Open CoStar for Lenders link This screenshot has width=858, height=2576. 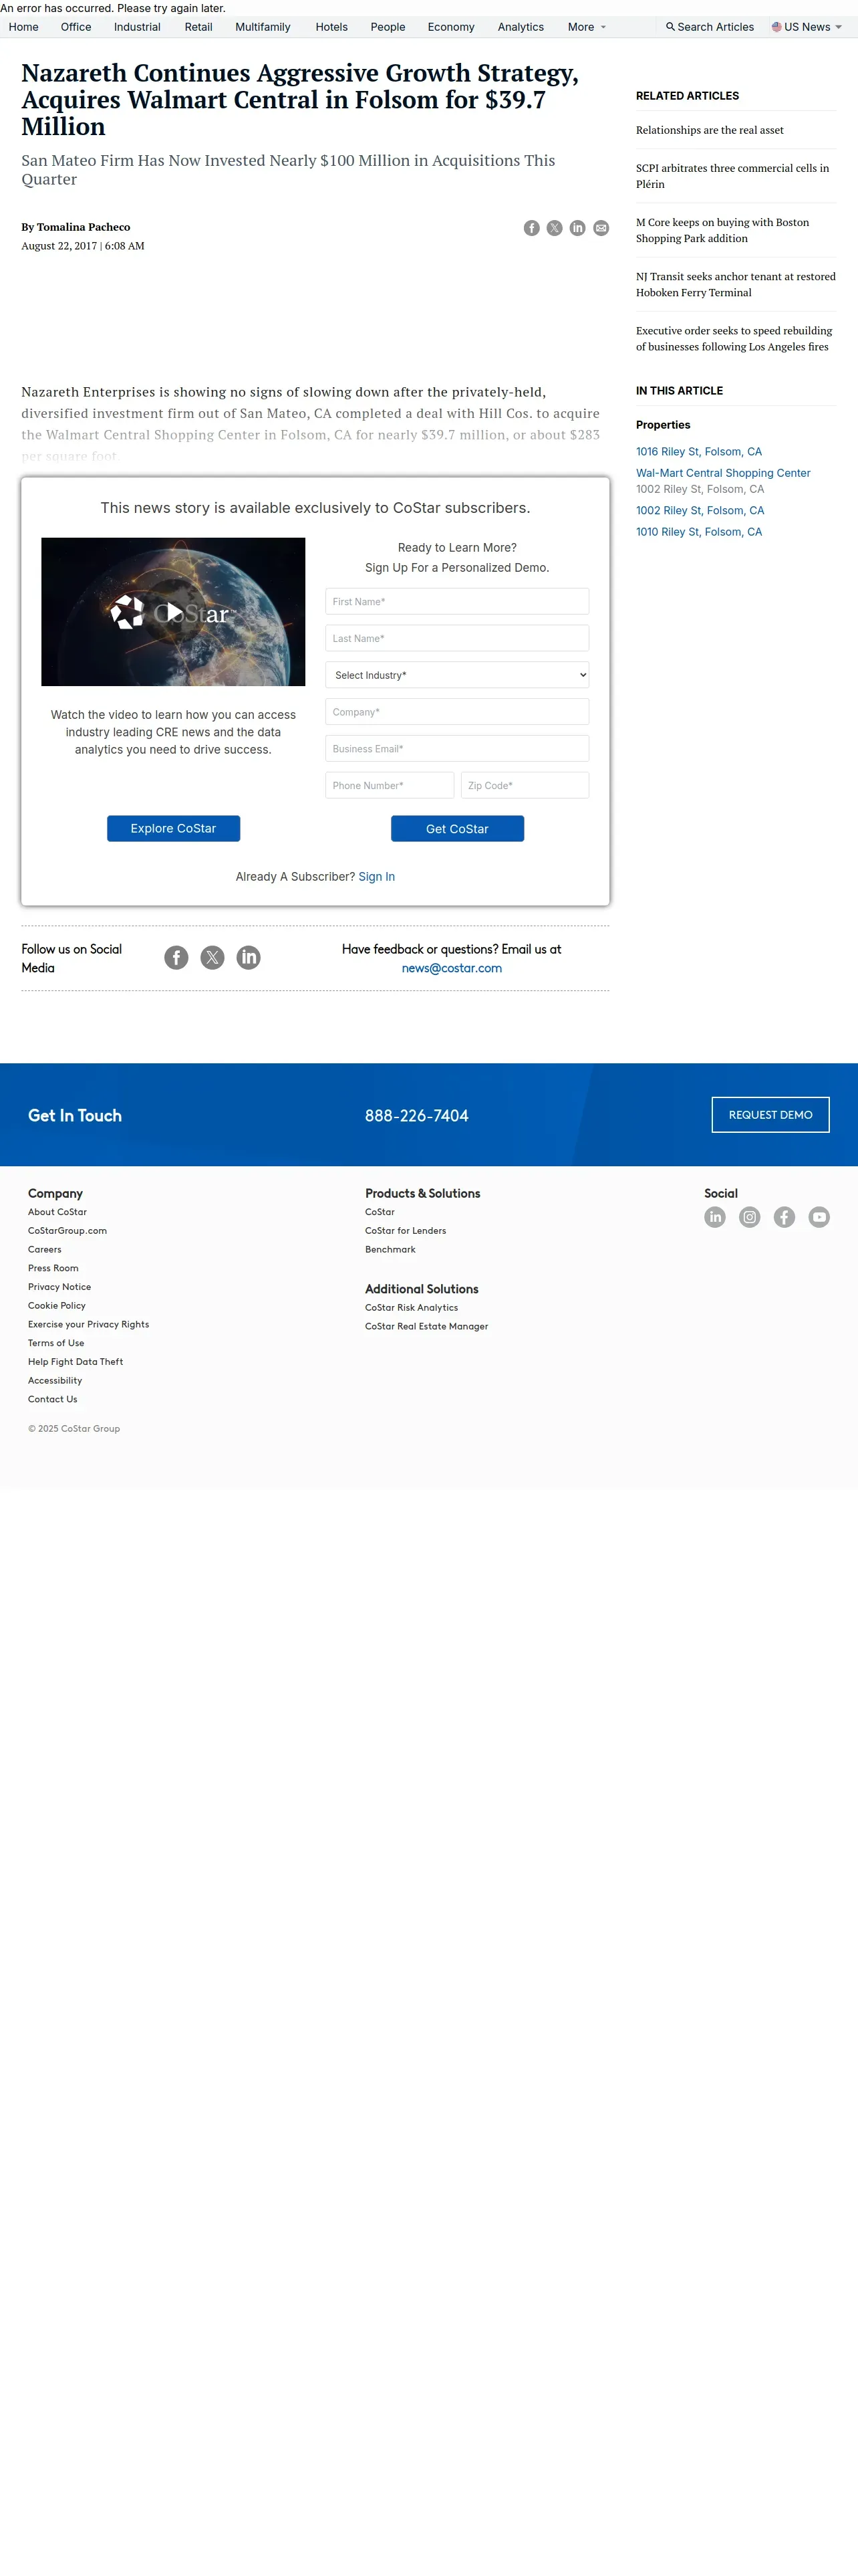point(406,1231)
